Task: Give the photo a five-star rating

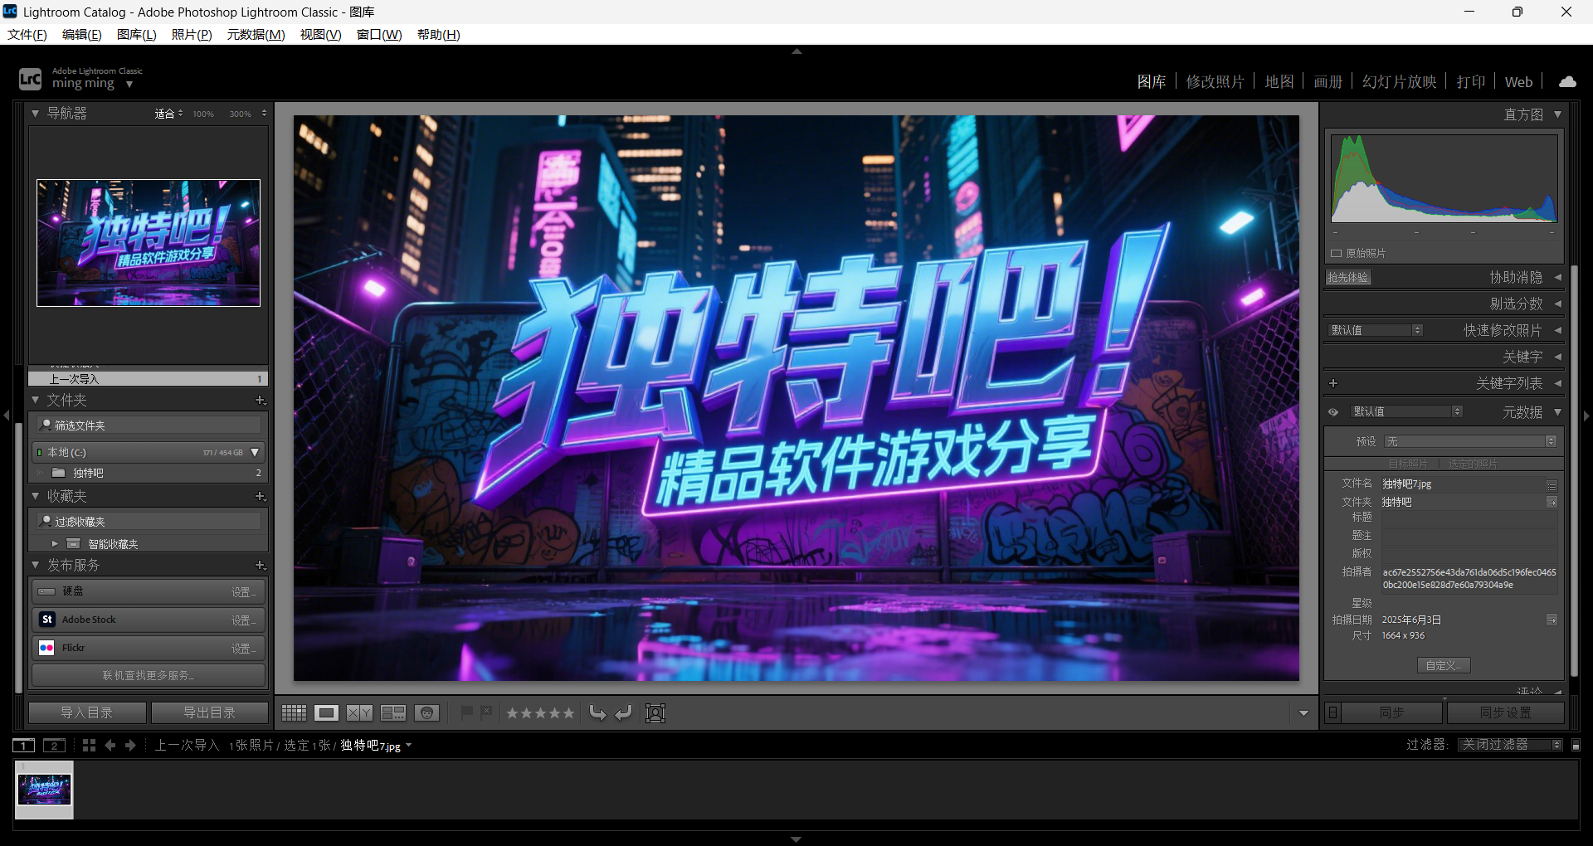Action: click(568, 712)
